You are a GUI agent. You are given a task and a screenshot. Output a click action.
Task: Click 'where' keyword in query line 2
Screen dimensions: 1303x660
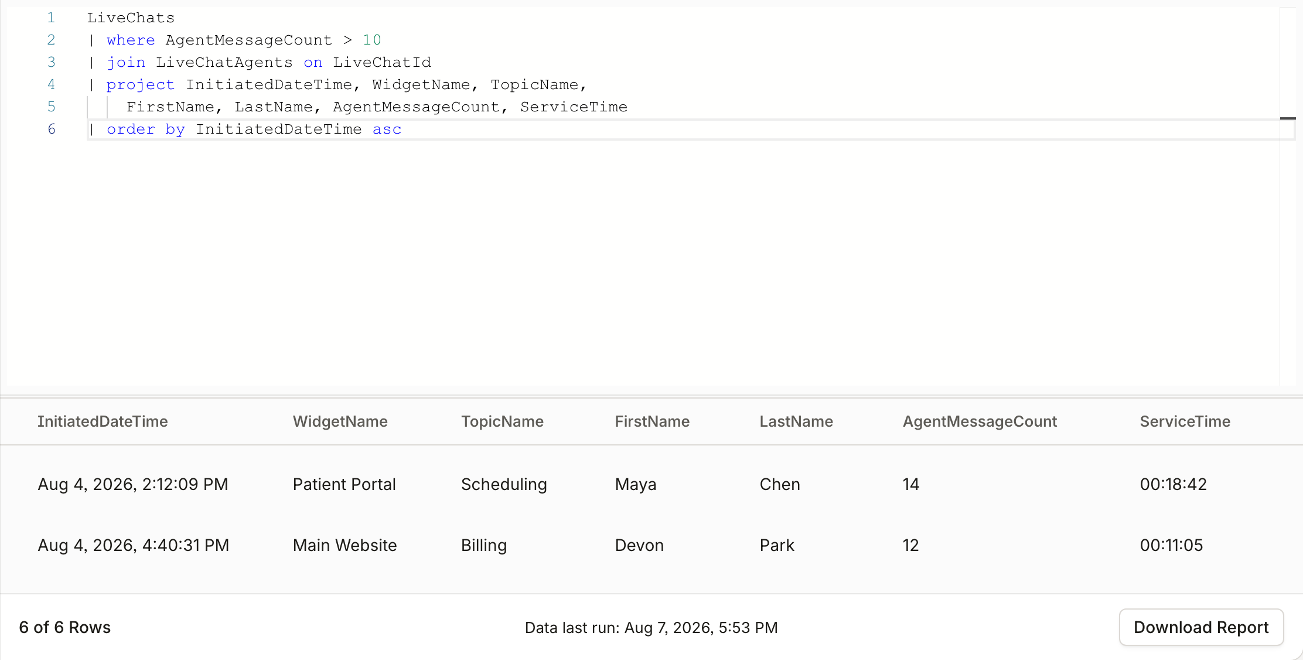pyautogui.click(x=131, y=40)
